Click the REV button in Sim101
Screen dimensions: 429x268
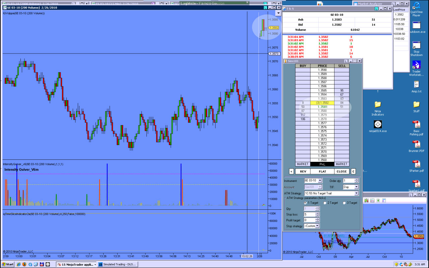(303, 172)
